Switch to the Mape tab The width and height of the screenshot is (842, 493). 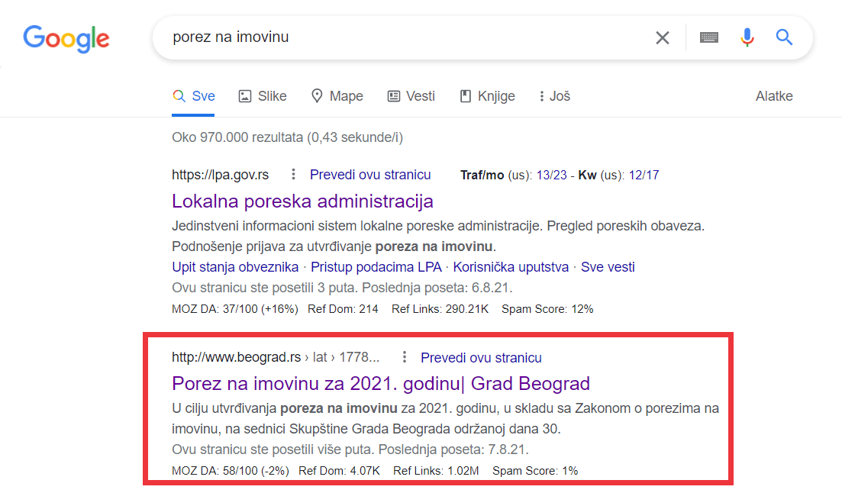337,96
